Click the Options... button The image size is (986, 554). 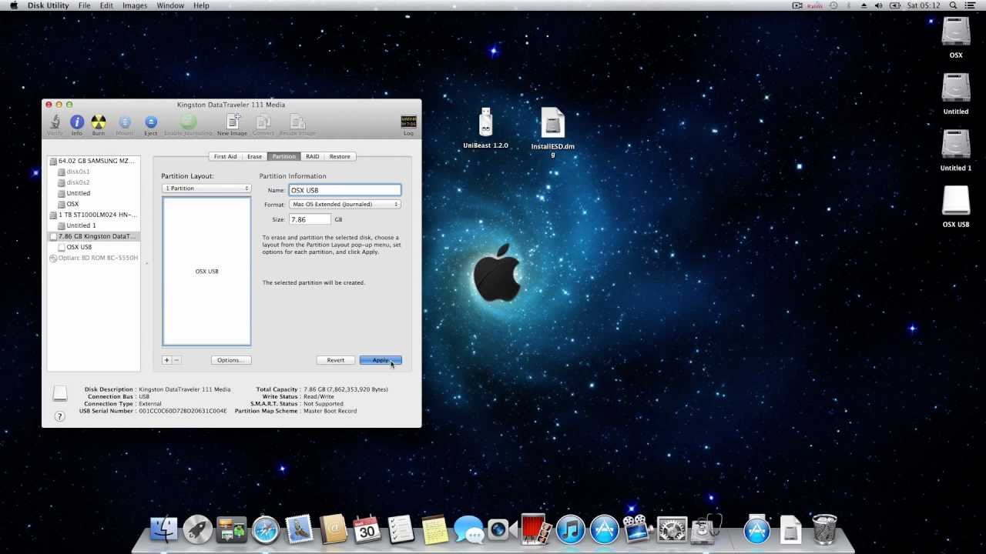(231, 360)
